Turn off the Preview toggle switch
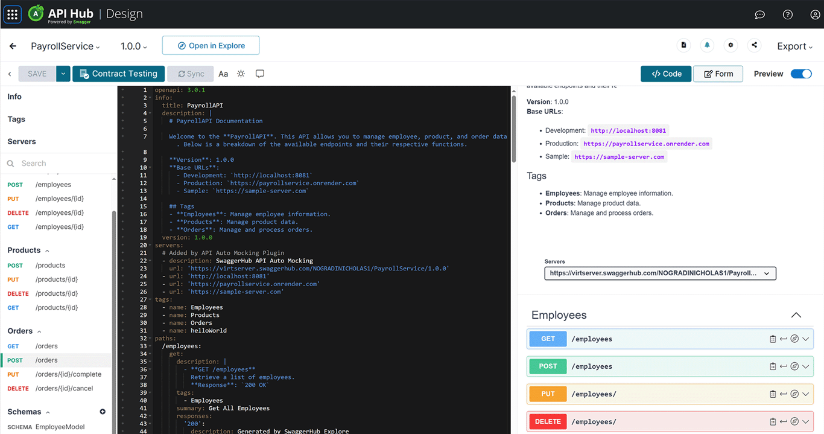This screenshot has height=434, width=824. pos(801,74)
